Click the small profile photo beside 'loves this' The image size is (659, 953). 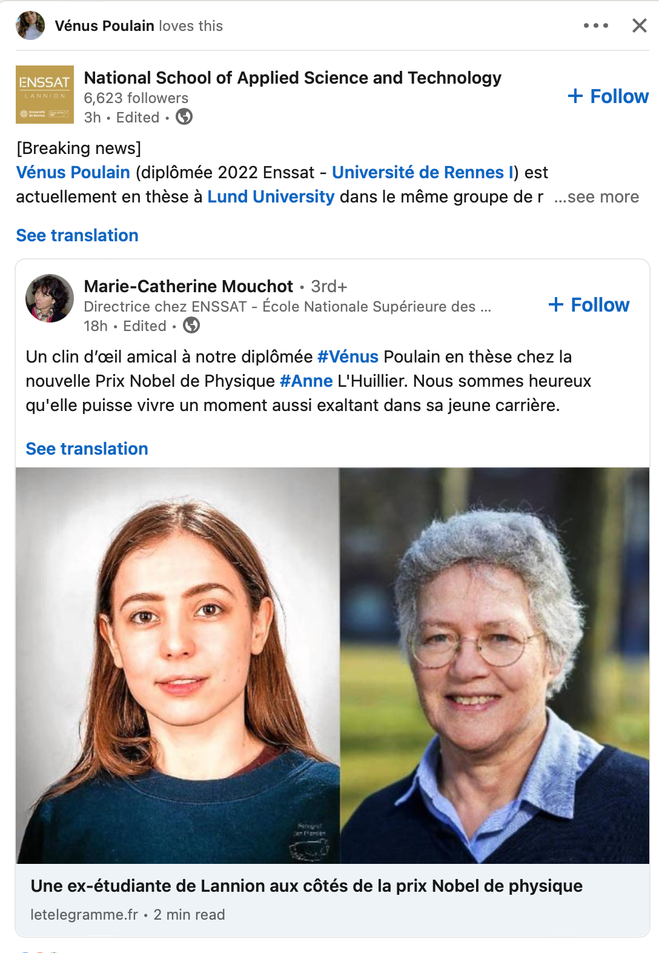[30, 25]
